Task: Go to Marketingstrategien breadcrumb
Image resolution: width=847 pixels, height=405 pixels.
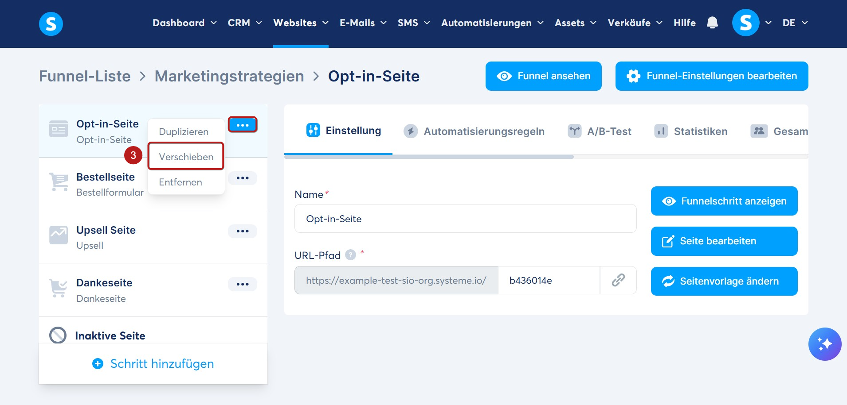Action: pyautogui.click(x=229, y=76)
